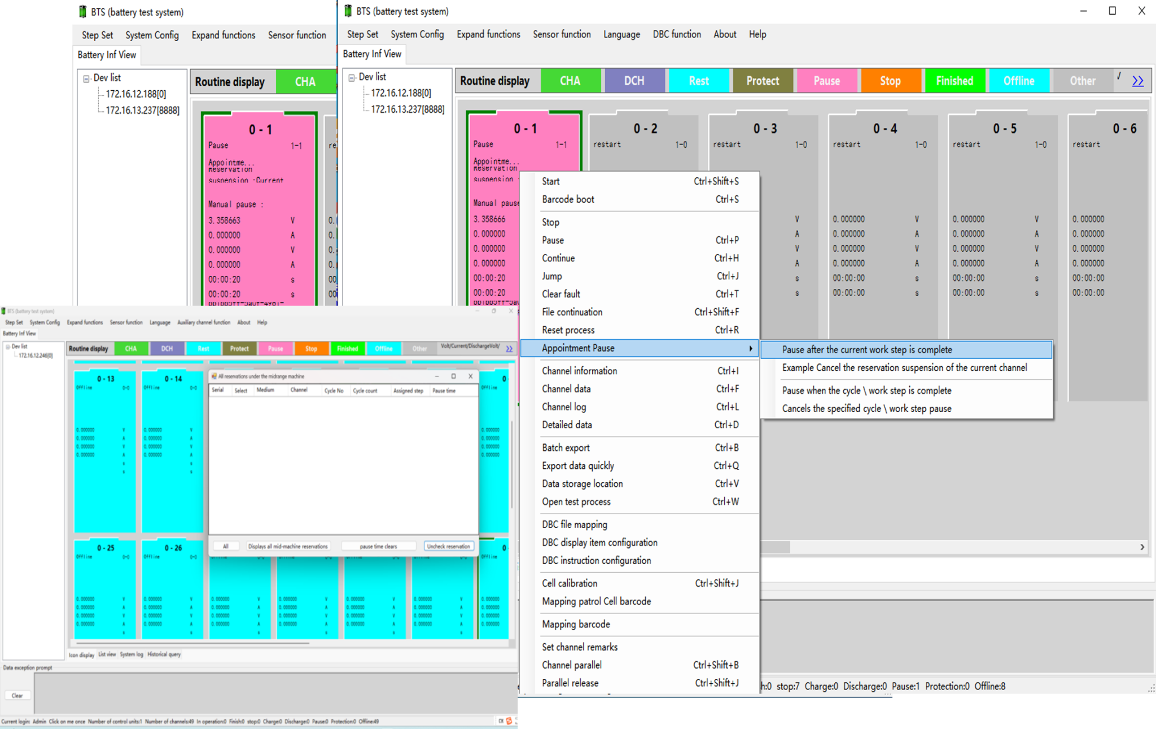Select all reservations with the All button
The width and height of the screenshot is (1156, 729).
click(226, 546)
